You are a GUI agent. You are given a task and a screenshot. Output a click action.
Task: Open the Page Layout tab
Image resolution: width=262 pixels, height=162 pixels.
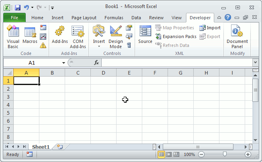84,18
